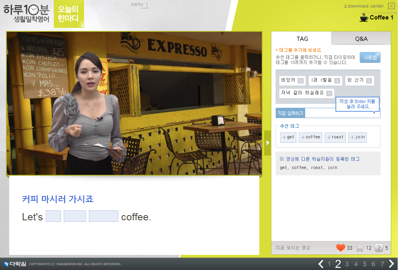Image resolution: width=398 pixels, height=270 pixels.
Task: Go to previous page arrow
Action: pyautogui.click(x=321, y=264)
